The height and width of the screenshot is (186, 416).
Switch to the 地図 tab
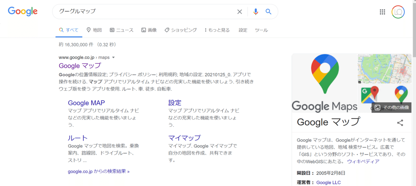click(x=94, y=30)
